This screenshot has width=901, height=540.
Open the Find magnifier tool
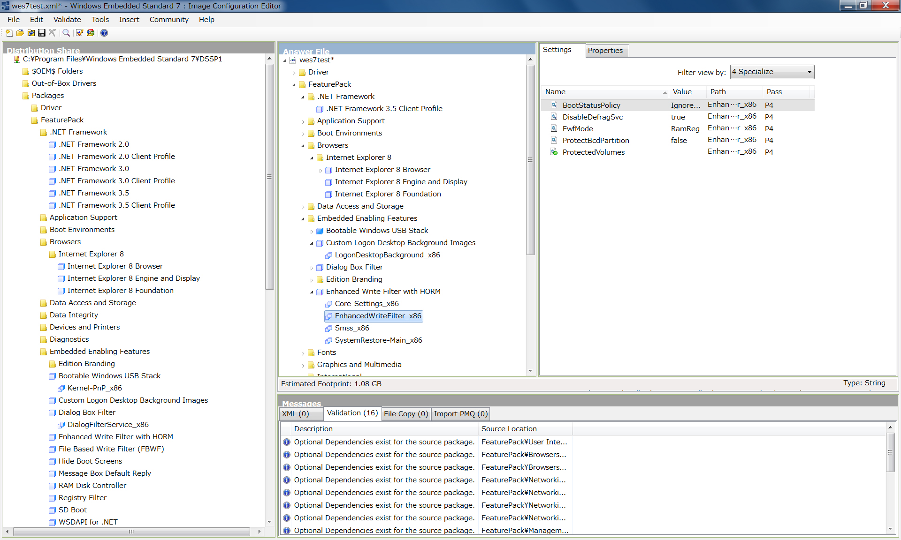coord(66,33)
